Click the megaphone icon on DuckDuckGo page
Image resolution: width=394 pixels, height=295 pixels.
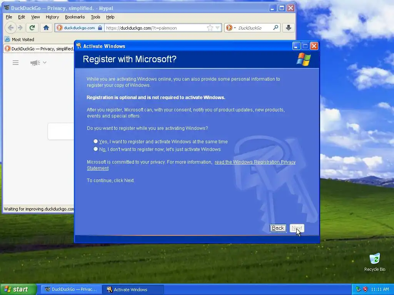(35, 63)
